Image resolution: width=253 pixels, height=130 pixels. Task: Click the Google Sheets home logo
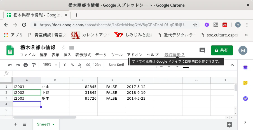(10, 50)
